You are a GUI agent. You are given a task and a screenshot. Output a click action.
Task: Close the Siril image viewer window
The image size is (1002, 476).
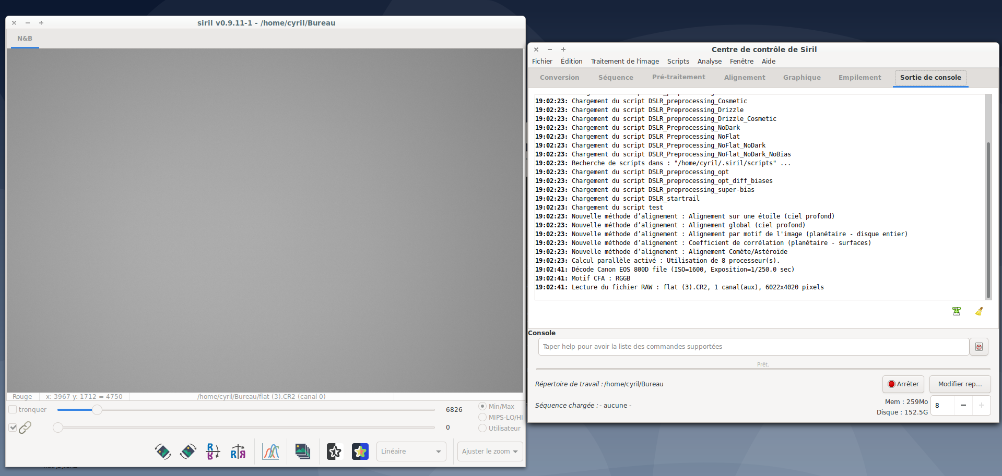(x=14, y=23)
